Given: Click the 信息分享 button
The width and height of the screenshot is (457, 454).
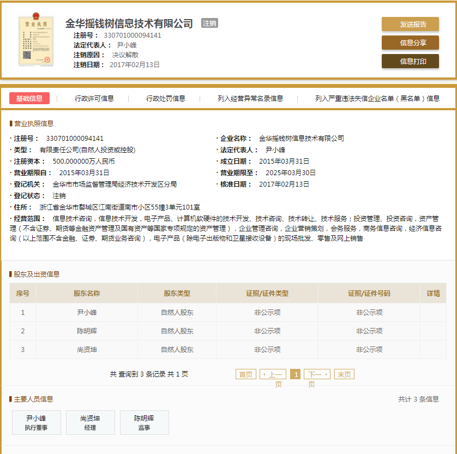Looking at the screenshot, I should point(410,43).
